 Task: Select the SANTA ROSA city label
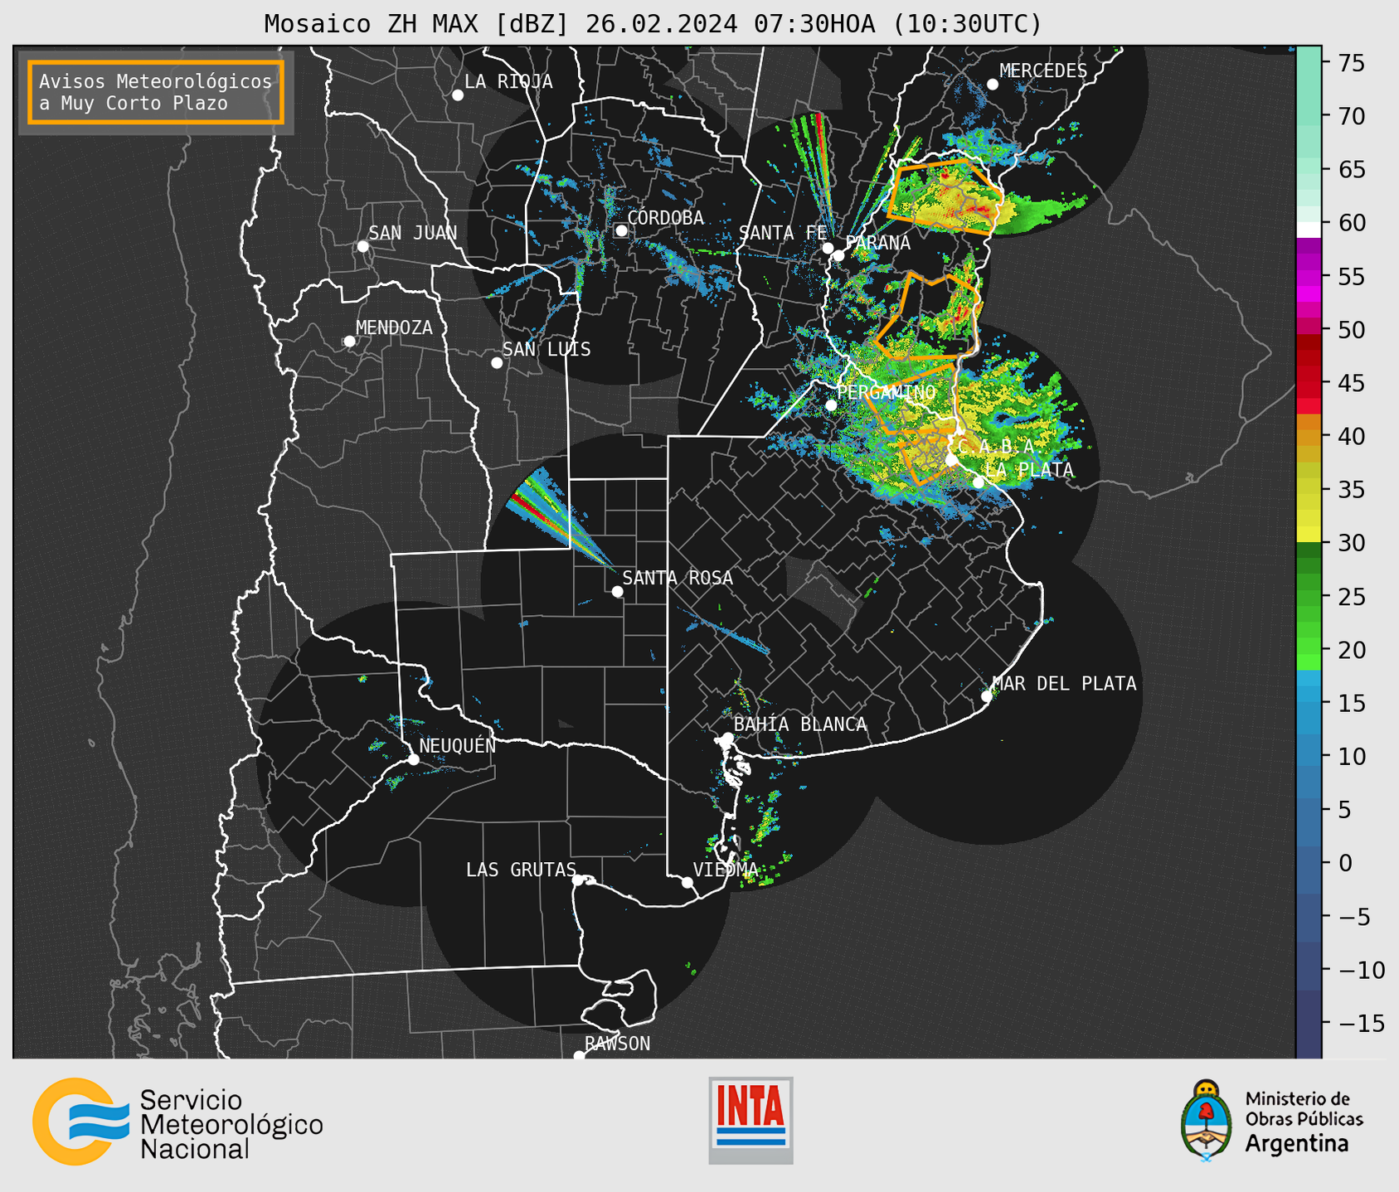pyautogui.click(x=678, y=578)
